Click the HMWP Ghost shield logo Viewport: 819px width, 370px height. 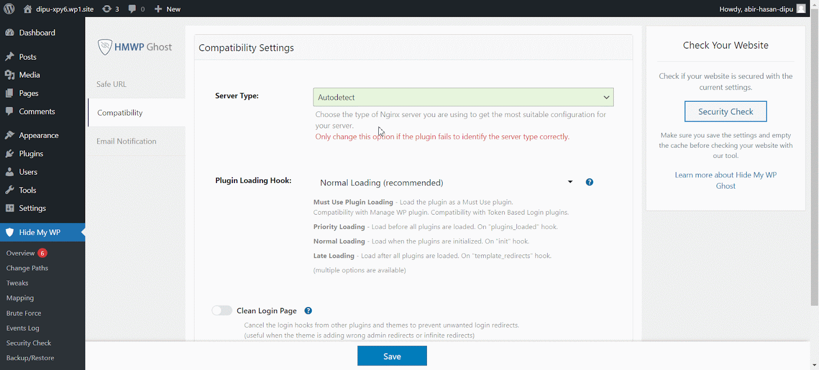point(105,47)
